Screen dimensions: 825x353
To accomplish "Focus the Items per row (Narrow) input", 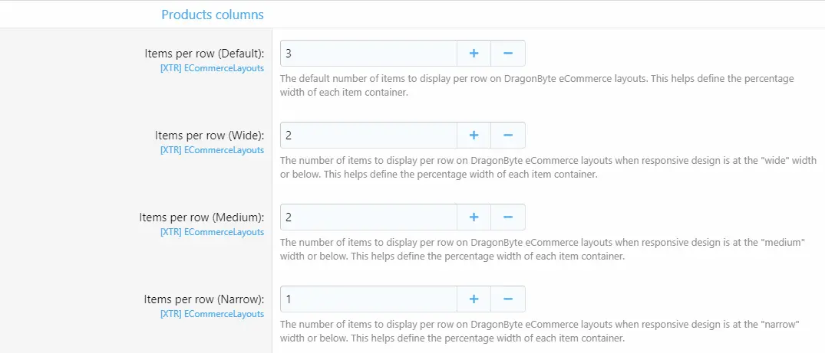I will (368, 299).
